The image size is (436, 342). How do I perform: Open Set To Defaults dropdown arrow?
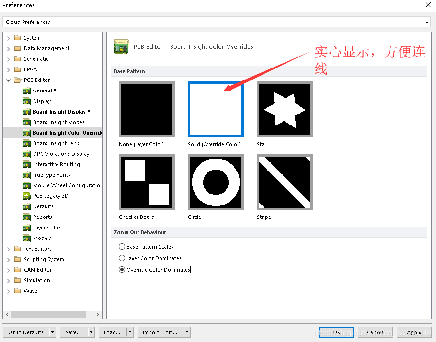tap(52, 332)
